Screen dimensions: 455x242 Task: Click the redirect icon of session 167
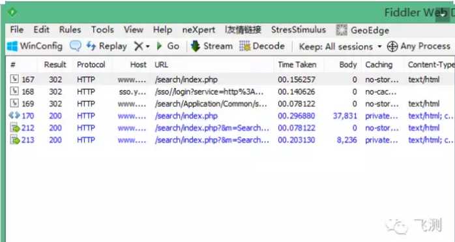tap(14, 79)
